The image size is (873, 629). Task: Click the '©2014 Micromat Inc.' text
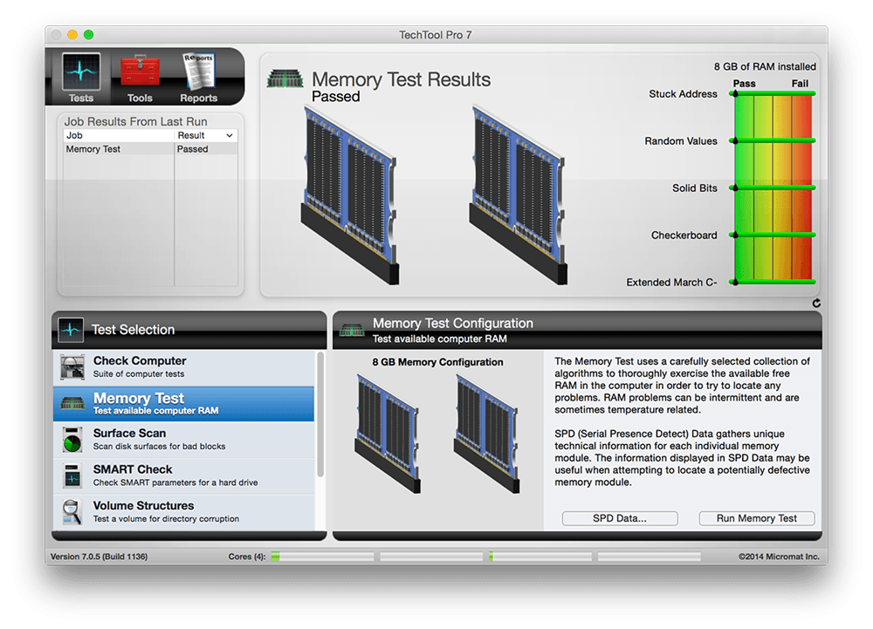point(779,557)
